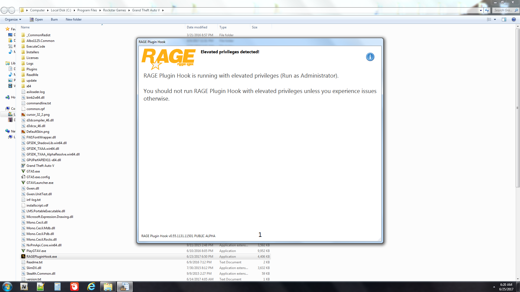Select the RAGEPluginHook.exe file
The height and width of the screenshot is (292, 520).
42,257
